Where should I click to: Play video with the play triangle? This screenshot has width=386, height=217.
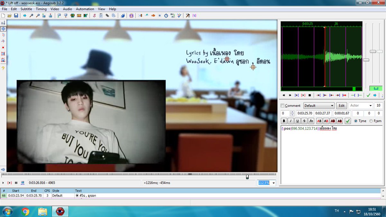coord(3,183)
